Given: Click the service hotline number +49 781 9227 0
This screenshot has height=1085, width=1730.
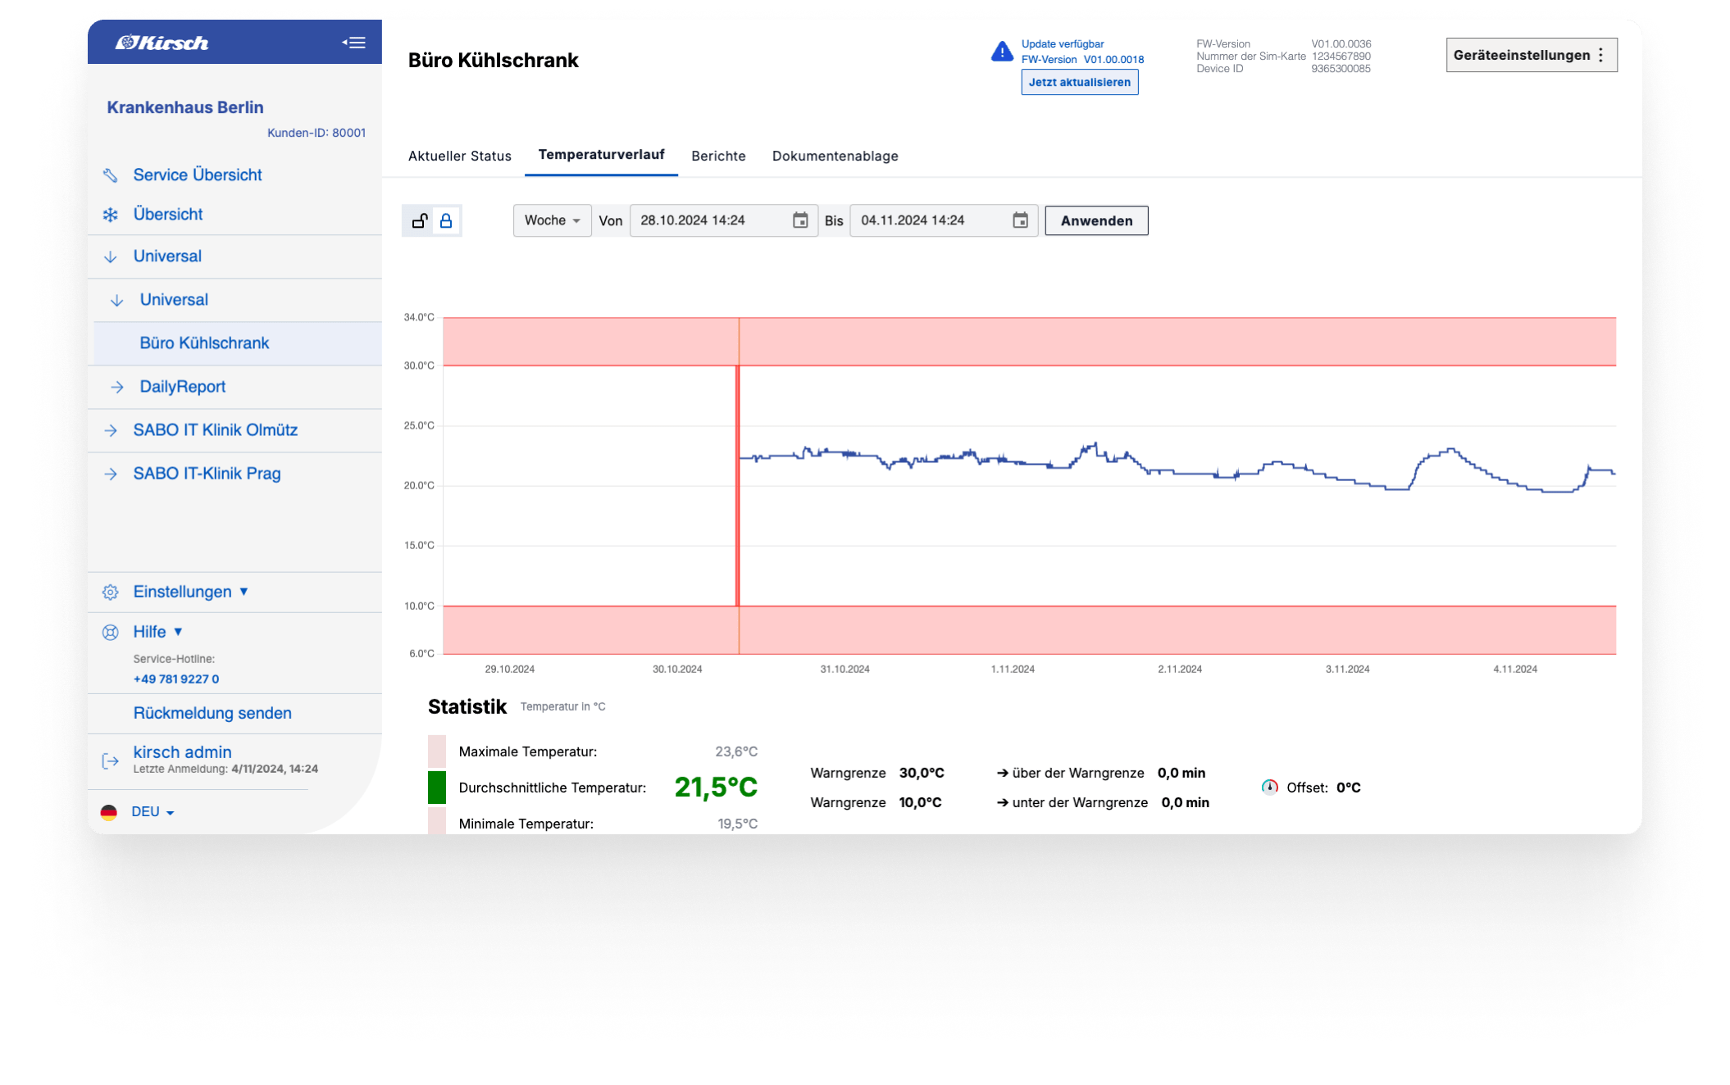Looking at the screenshot, I should coord(176,679).
